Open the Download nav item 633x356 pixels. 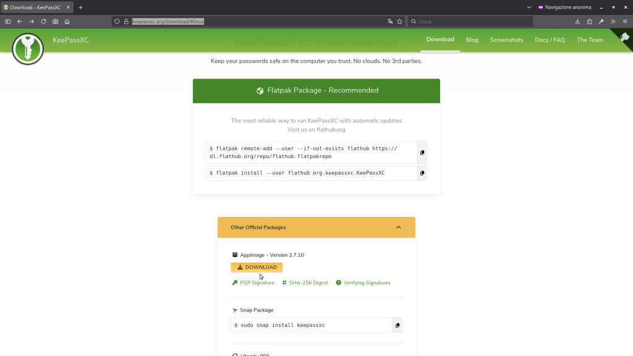coord(440,40)
